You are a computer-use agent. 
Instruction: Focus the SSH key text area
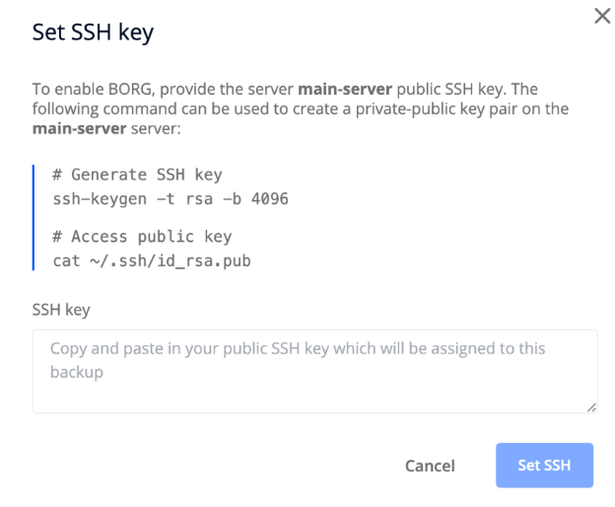coord(314,371)
